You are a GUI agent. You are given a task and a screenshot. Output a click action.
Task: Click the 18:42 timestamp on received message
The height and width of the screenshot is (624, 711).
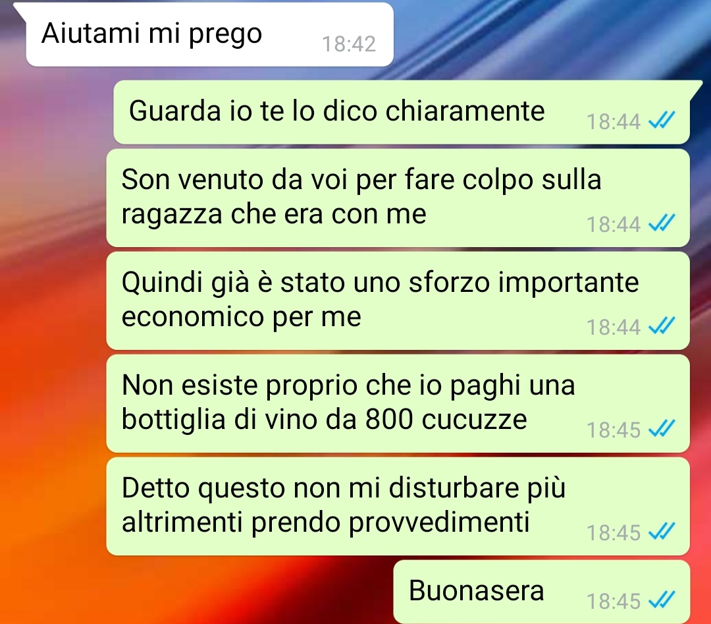pos(349,44)
